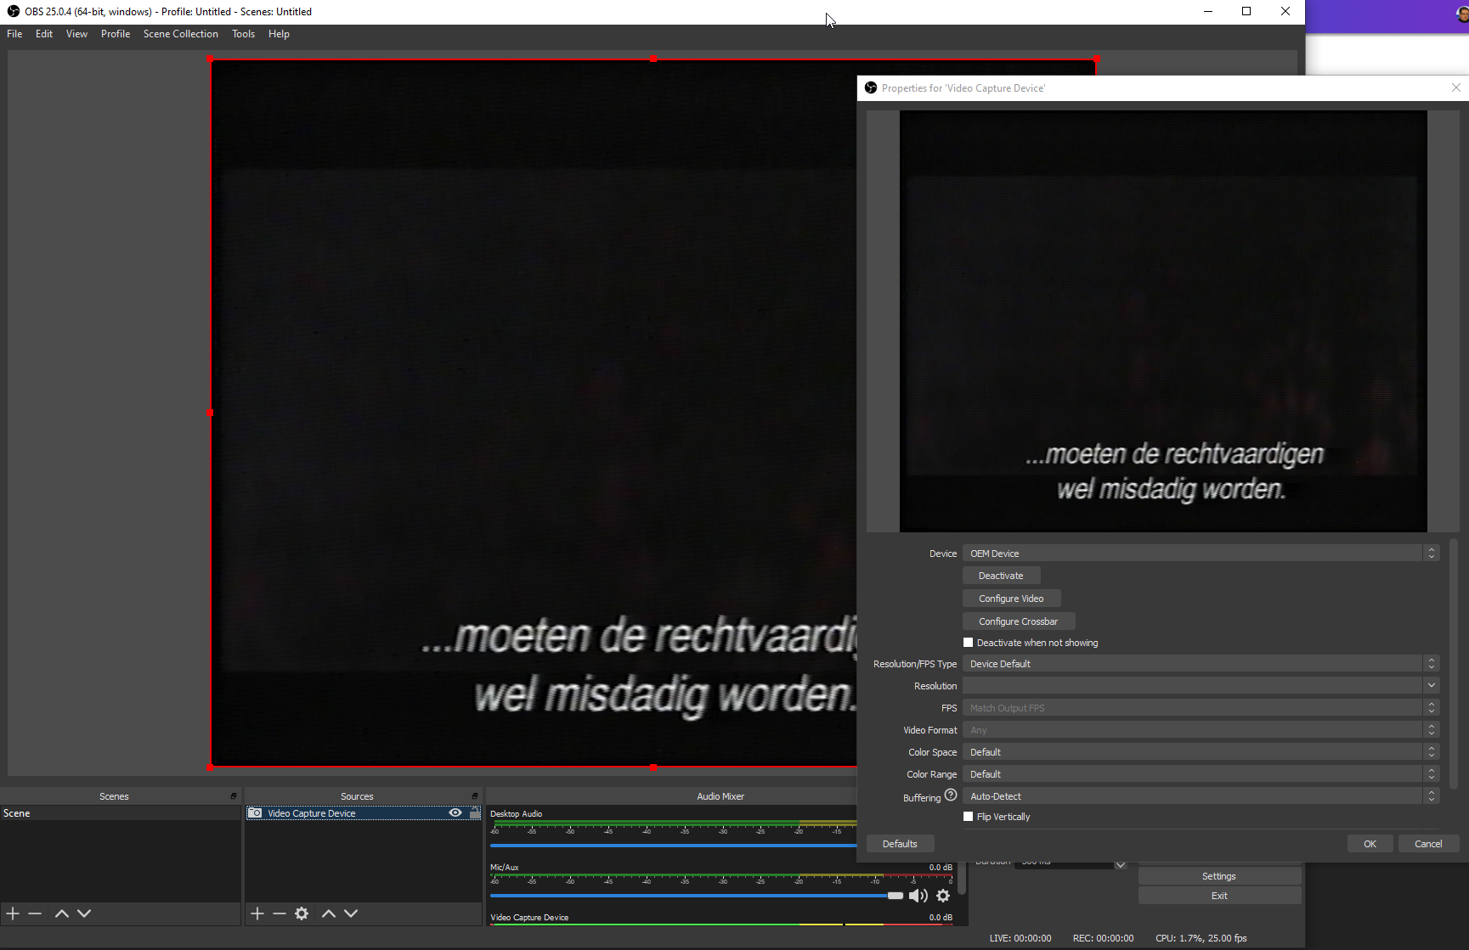The height and width of the screenshot is (950, 1469).
Task: Remove the selected source with the minus icon
Action: (280, 913)
